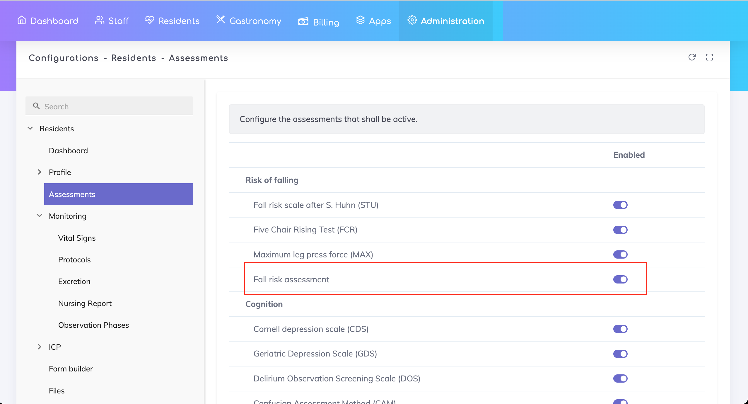Disable Fall risk assessment toggle
Image resolution: width=748 pixels, height=404 pixels.
click(620, 279)
